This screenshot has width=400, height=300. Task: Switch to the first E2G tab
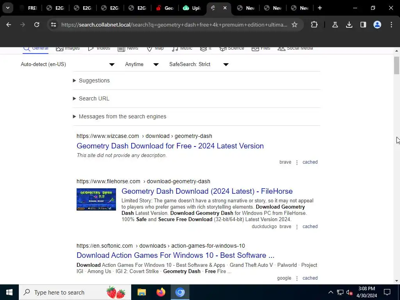click(x=55, y=8)
